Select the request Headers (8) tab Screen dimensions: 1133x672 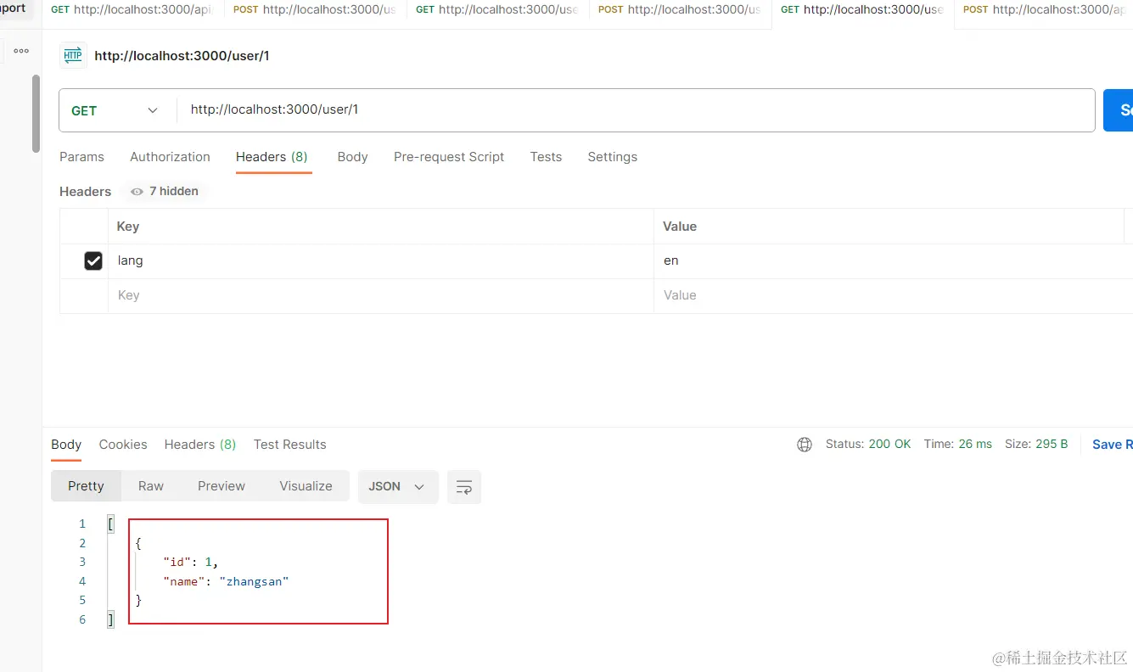[272, 157]
